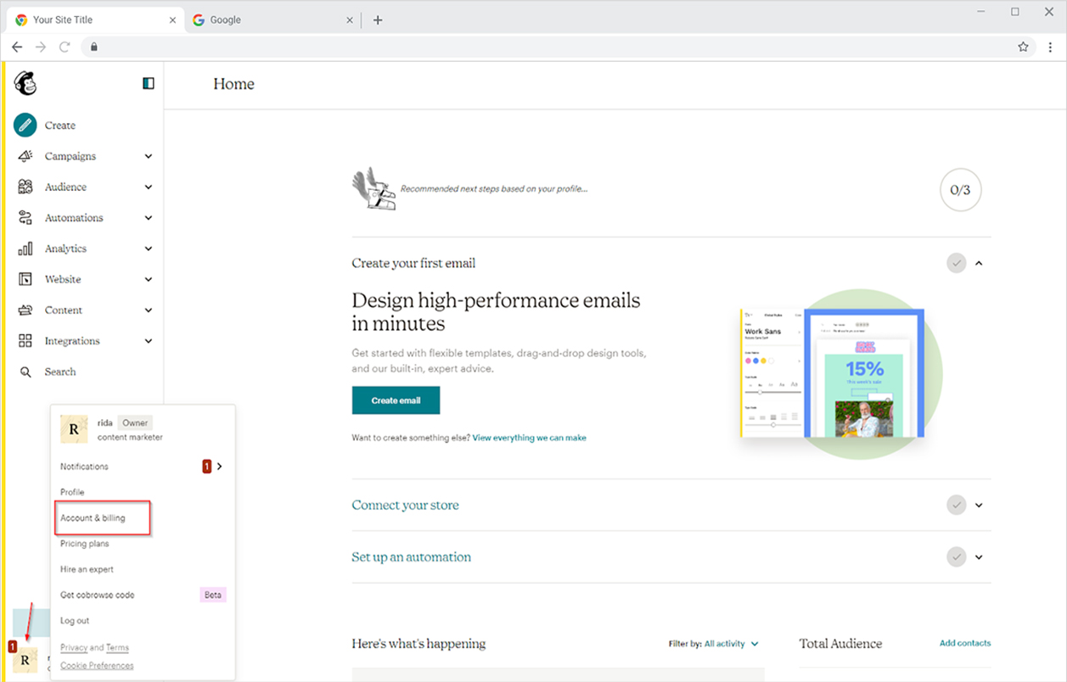Select Account & billing from profile menu
Screen dimensions: 1067x682
click(93, 518)
